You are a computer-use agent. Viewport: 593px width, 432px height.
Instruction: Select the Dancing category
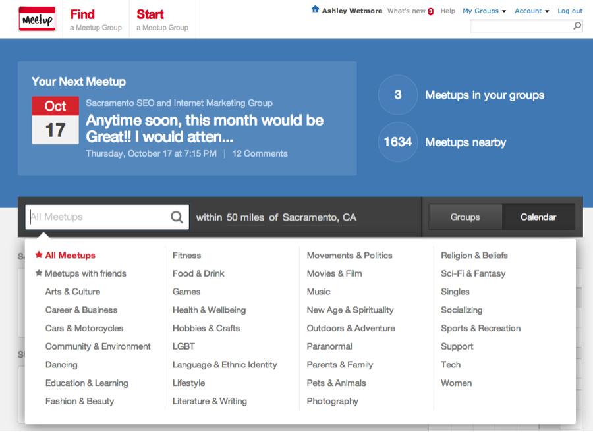[61, 365]
